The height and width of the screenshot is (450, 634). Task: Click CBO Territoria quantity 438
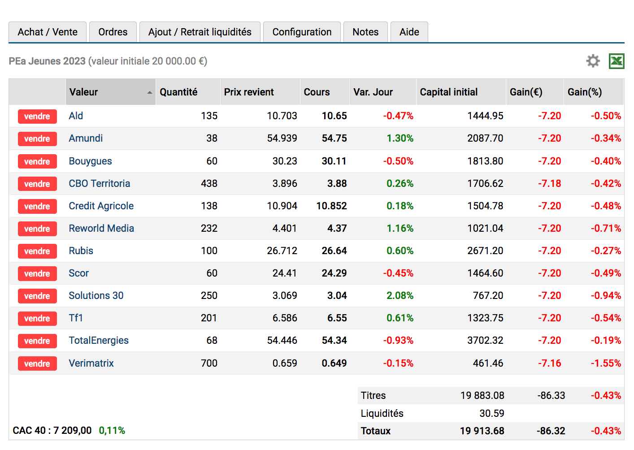pyautogui.click(x=209, y=183)
